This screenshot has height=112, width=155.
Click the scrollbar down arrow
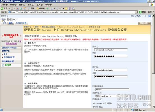pos(153,107)
